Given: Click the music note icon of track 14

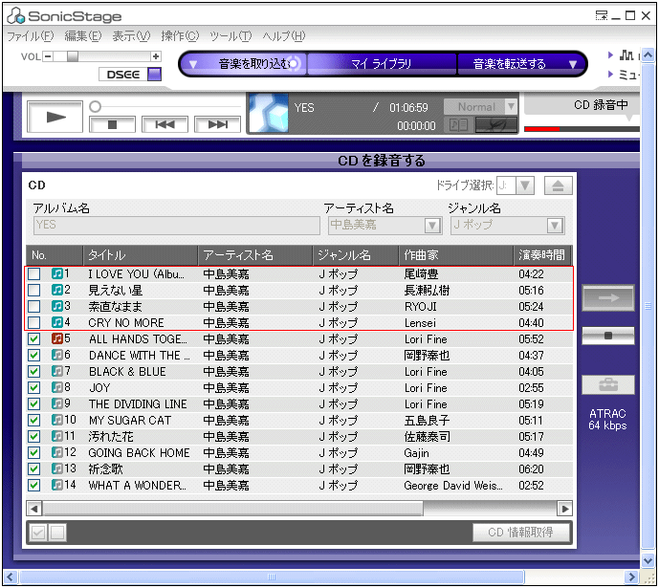Looking at the screenshot, I should click(x=57, y=485).
